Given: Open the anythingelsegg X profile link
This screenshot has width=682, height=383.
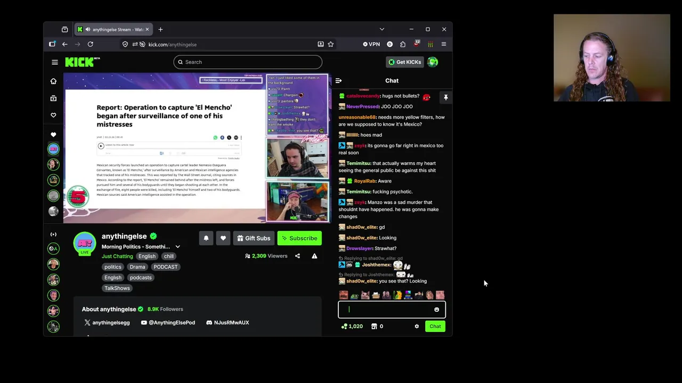Looking at the screenshot, I should 107,323.
